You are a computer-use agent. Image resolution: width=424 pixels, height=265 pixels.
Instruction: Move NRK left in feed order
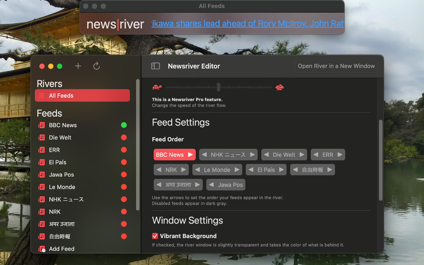tap(159, 170)
